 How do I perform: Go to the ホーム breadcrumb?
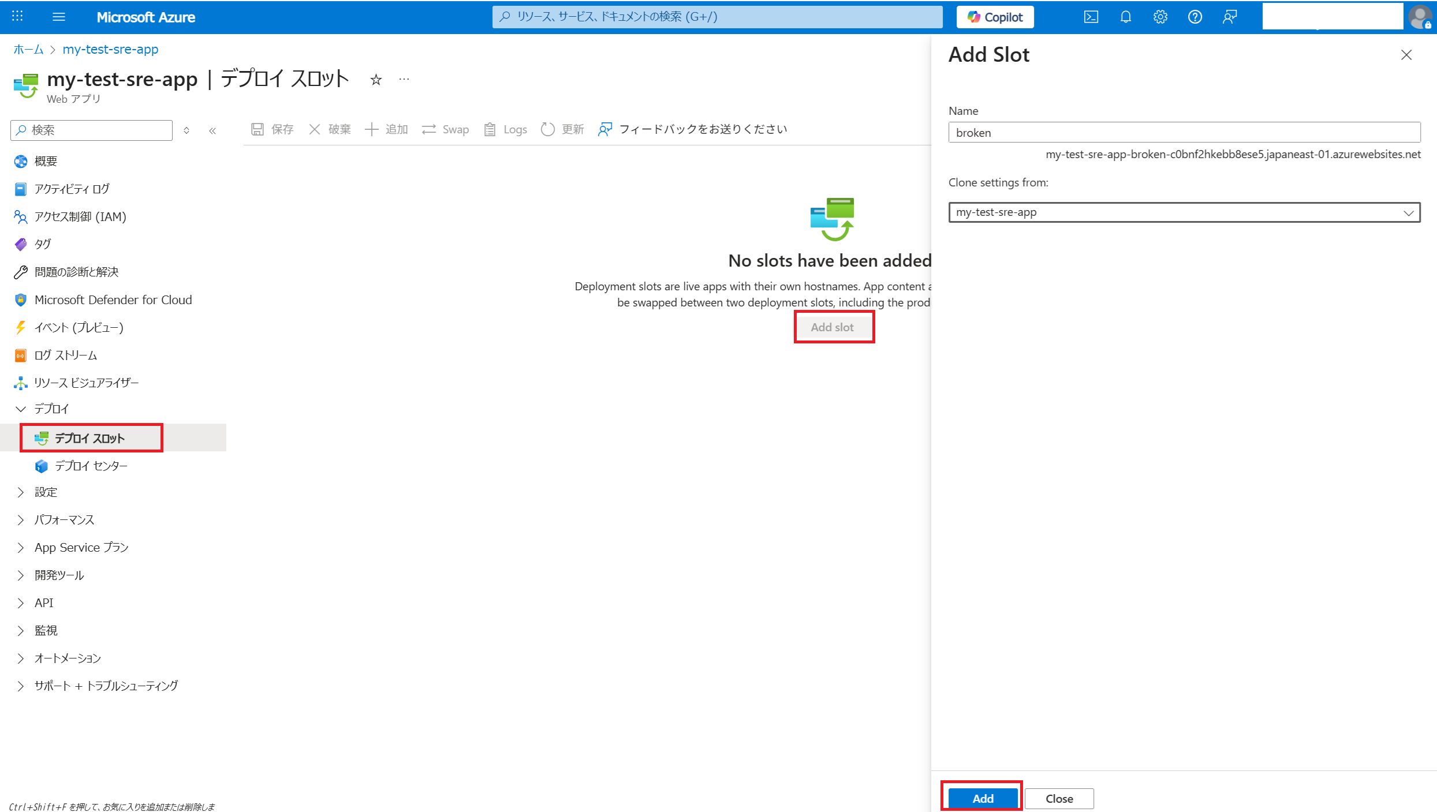pyautogui.click(x=28, y=50)
